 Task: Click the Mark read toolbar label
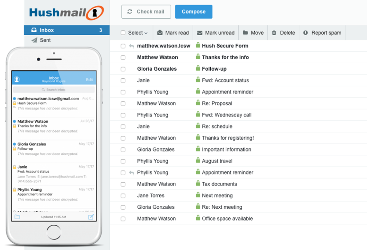coord(177,33)
